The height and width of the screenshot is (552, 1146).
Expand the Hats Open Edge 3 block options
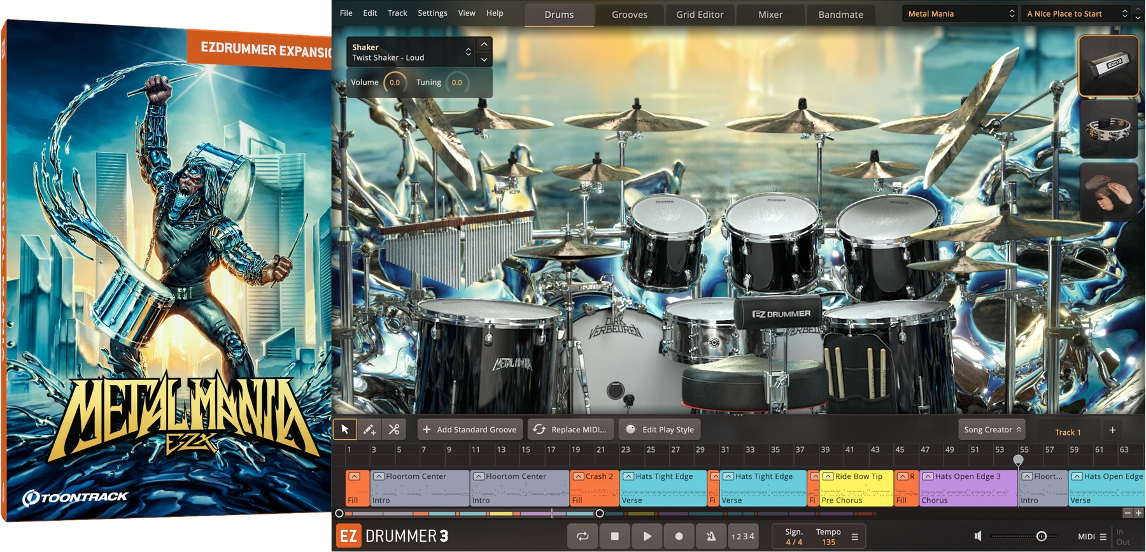pos(928,476)
